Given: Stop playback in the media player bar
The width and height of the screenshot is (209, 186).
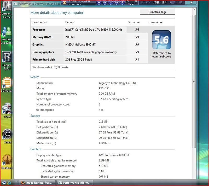Looking at the screenshot, I should (x=99, y=2).
